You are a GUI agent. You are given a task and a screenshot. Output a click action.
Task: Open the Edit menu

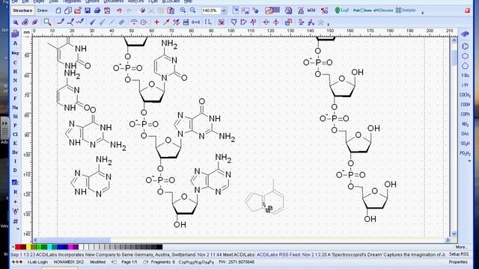coord(25,1)
